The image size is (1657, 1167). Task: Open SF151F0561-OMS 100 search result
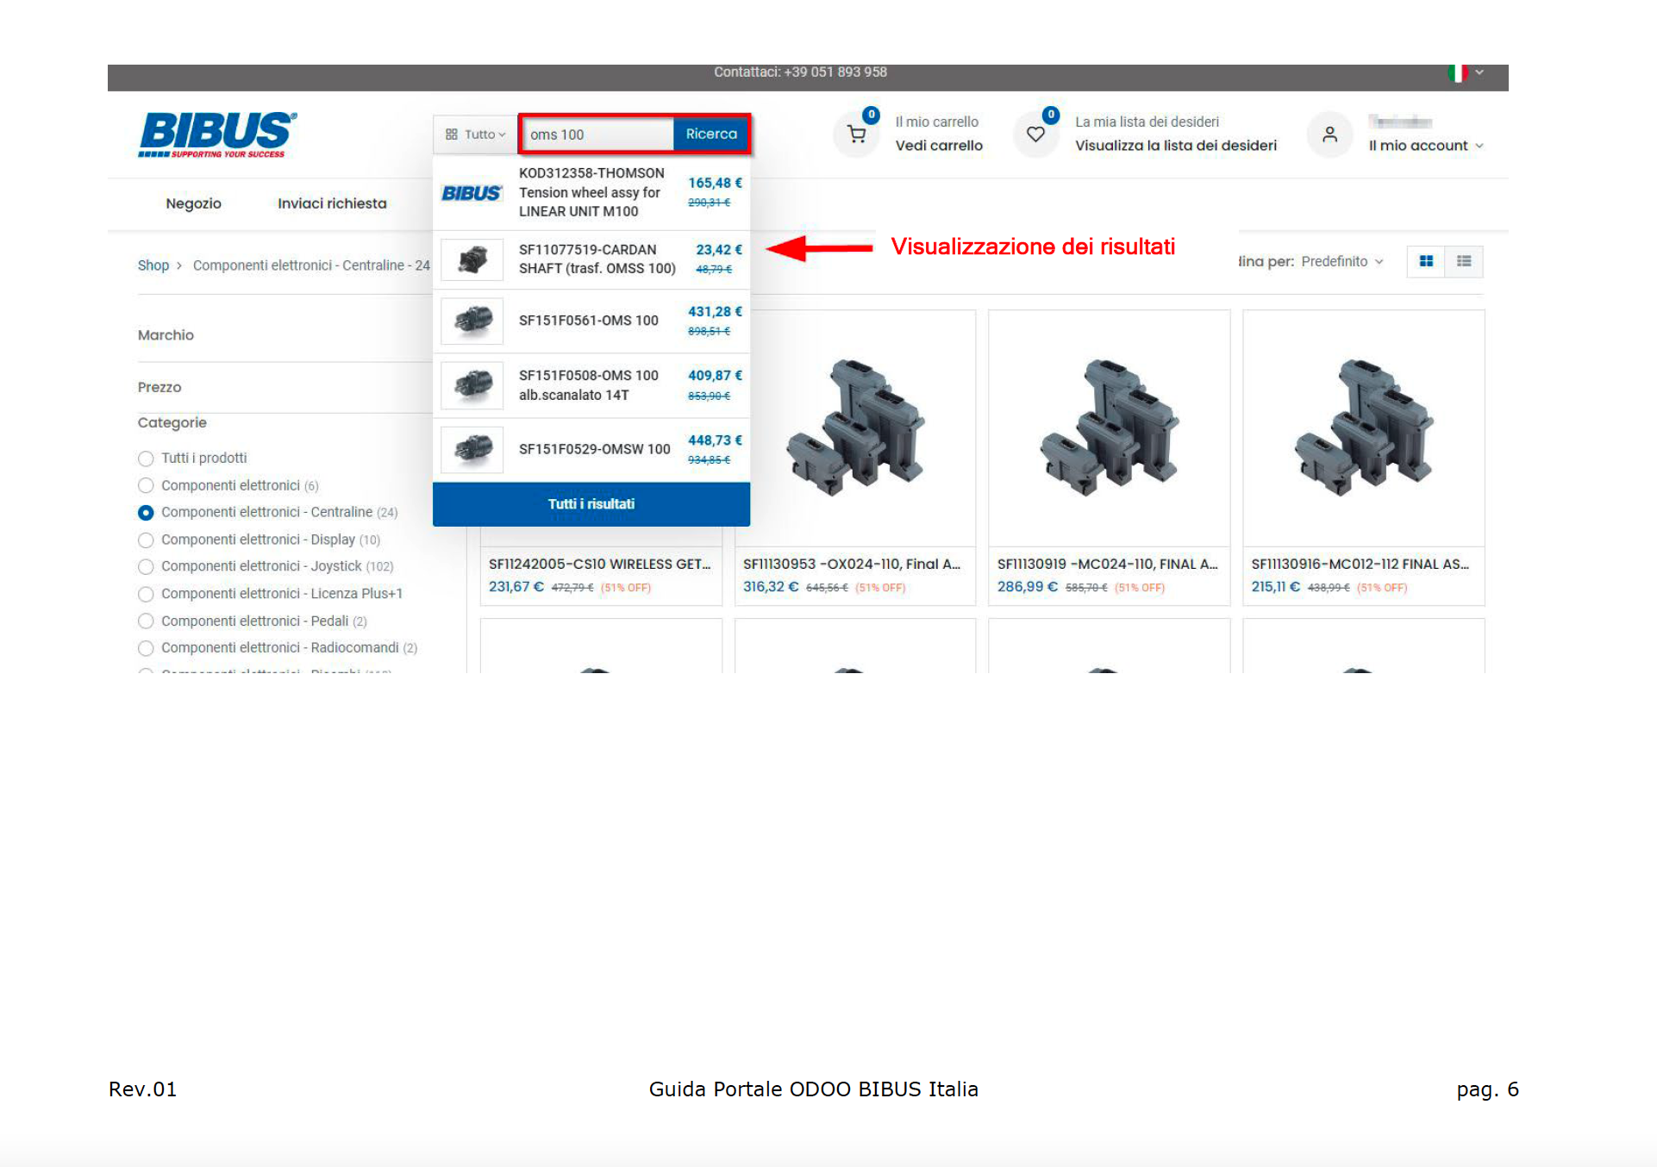[x=589, y=321]
